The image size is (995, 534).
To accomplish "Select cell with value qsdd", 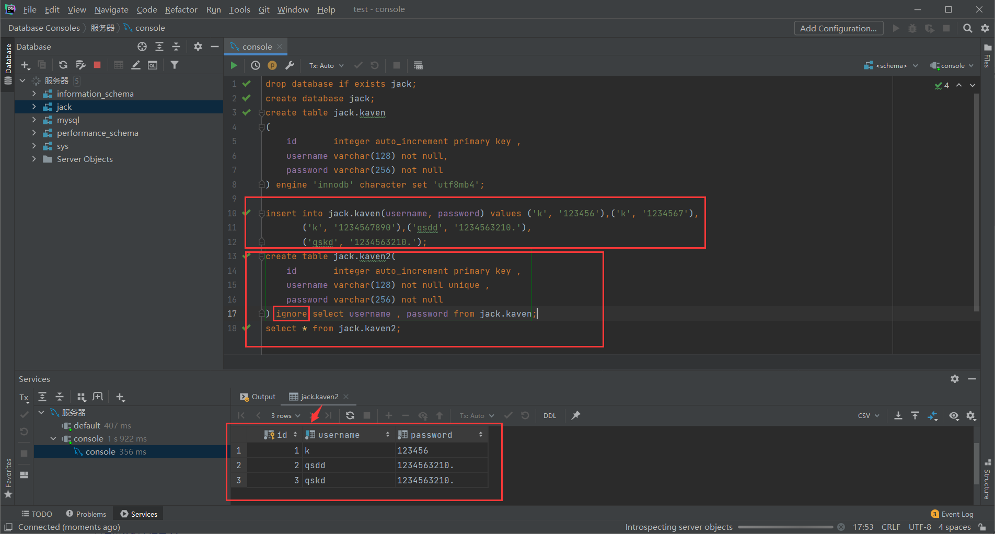I will coord(348,465).
